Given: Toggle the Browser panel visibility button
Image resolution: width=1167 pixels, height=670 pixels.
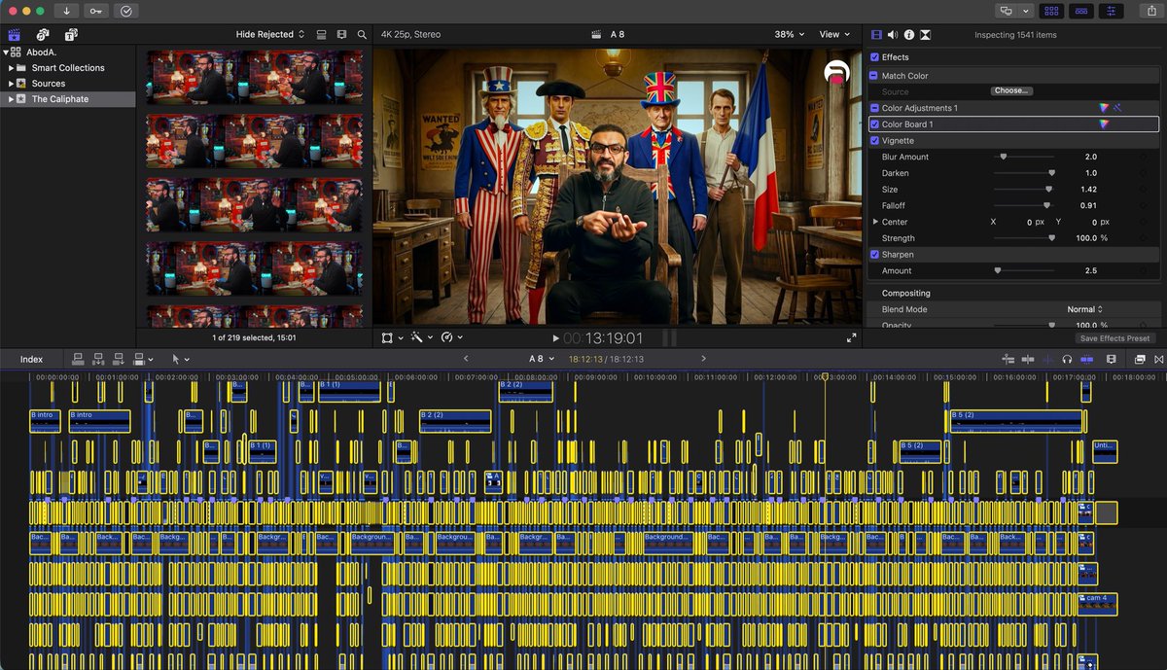Looking at the screenshot, I should [x=1050, y=11].
